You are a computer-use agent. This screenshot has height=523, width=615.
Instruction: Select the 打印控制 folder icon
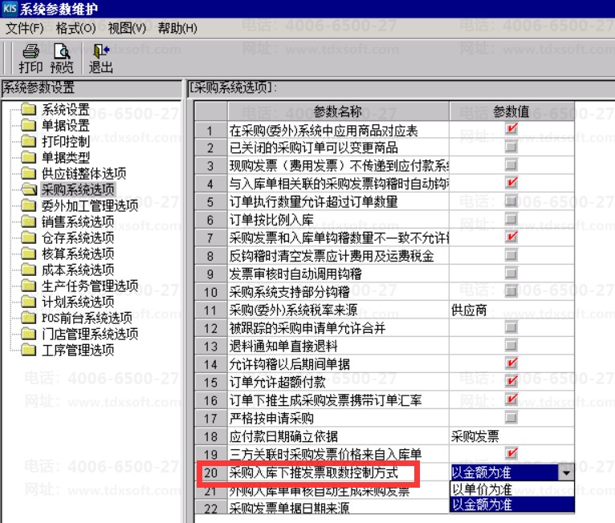[28, 140]
